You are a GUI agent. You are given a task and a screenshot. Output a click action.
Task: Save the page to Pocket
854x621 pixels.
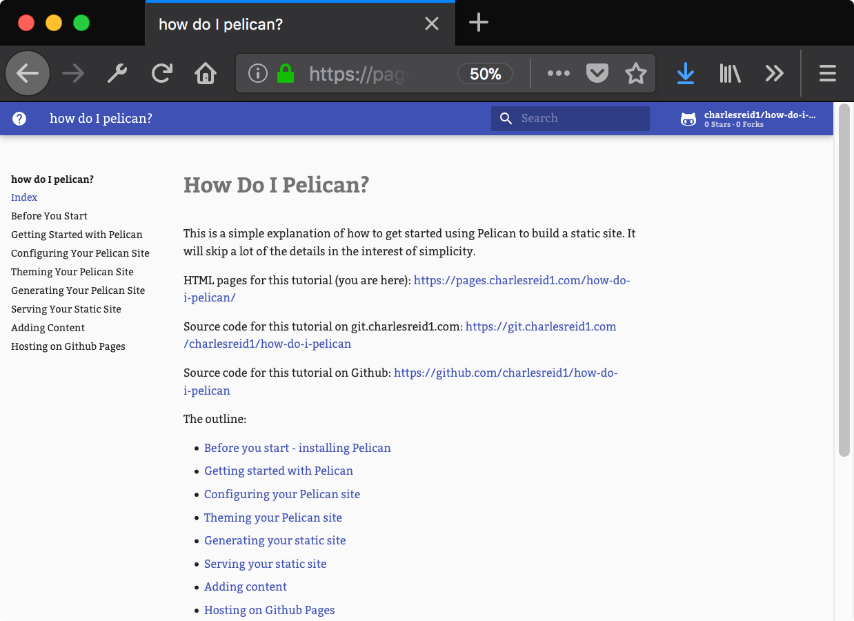tap(597, 73)
